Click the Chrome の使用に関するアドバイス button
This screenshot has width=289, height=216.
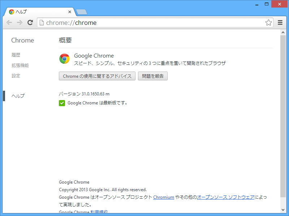[x=97, y=76]
